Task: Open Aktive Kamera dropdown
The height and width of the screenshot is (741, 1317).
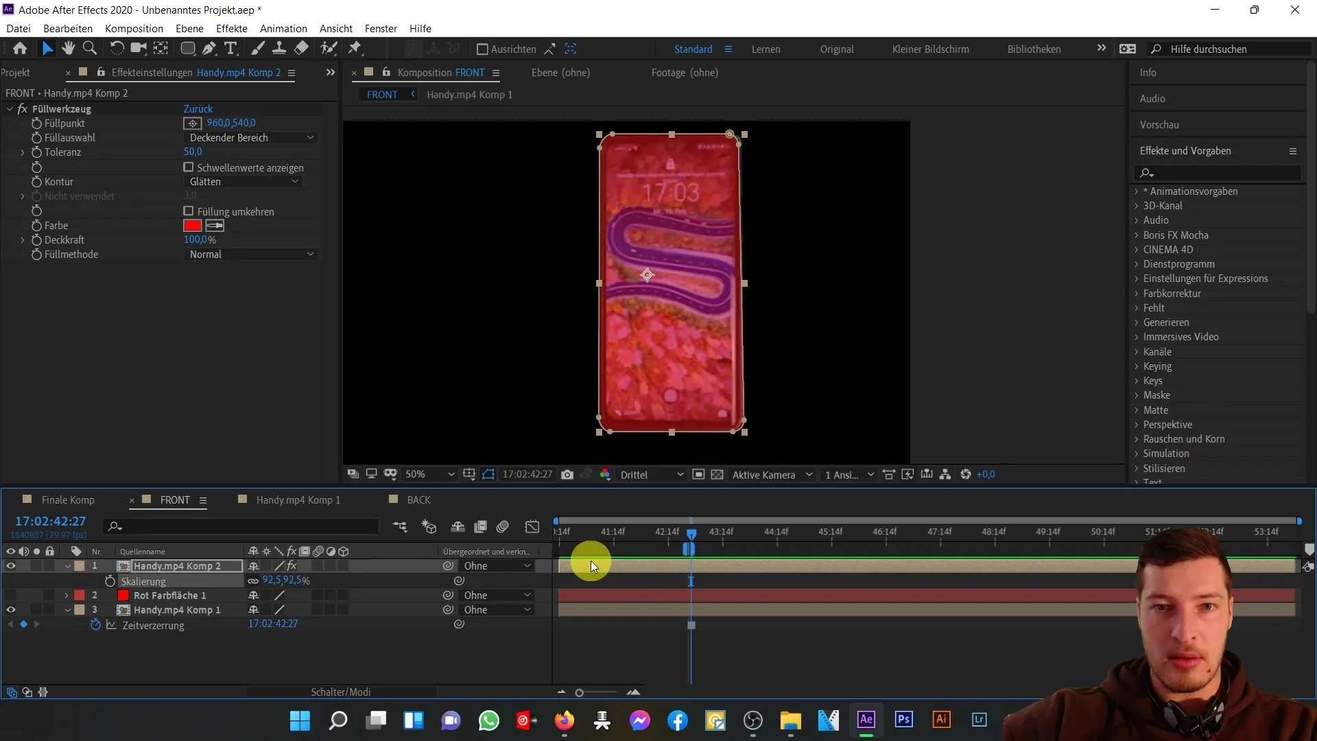Action: pos(772,475)
